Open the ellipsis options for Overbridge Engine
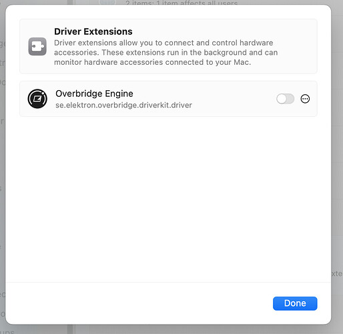The image size is (343, 334). [x=305, y=99]
